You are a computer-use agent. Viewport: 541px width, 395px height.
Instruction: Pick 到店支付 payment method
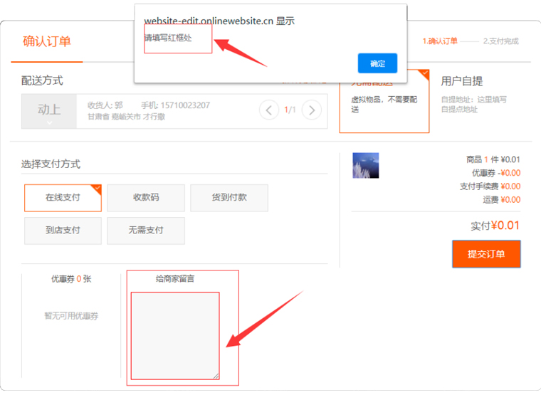[x=63, y=231]
